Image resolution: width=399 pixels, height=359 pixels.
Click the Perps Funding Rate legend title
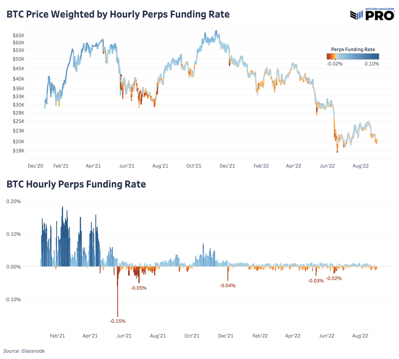pyautogui.click(x=353, y=50)
